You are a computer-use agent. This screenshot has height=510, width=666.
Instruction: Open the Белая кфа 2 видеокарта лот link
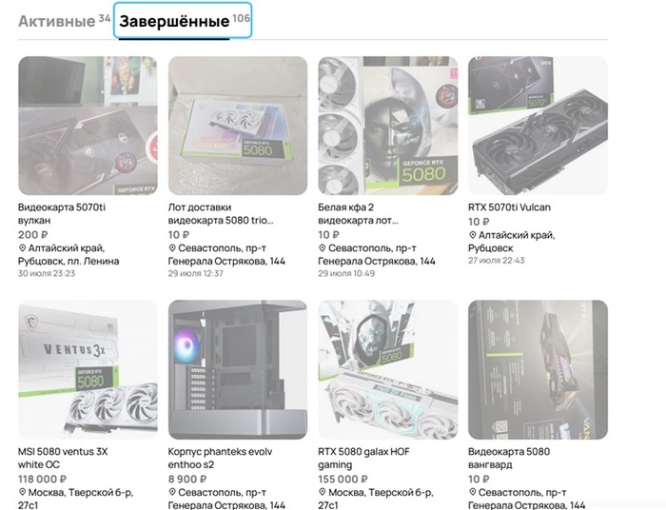[x=358, y=213]
